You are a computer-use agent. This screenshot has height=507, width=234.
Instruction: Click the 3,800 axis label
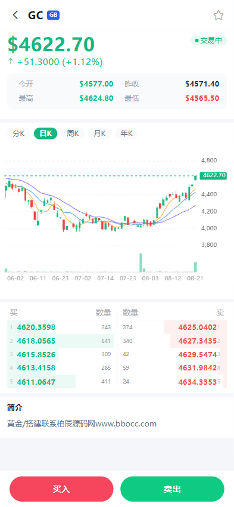[x=209, y=245]
